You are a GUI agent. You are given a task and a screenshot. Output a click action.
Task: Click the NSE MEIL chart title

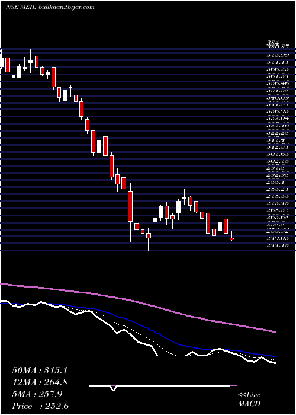point(50,7)
